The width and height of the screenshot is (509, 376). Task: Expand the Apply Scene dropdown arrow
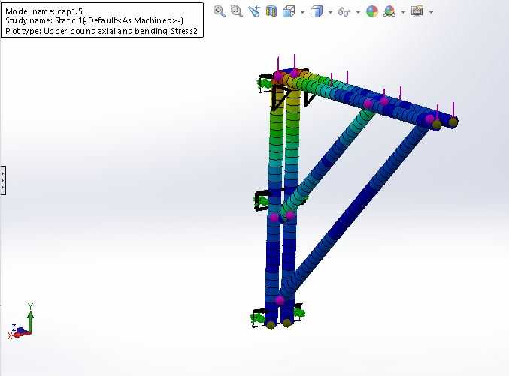403,12
